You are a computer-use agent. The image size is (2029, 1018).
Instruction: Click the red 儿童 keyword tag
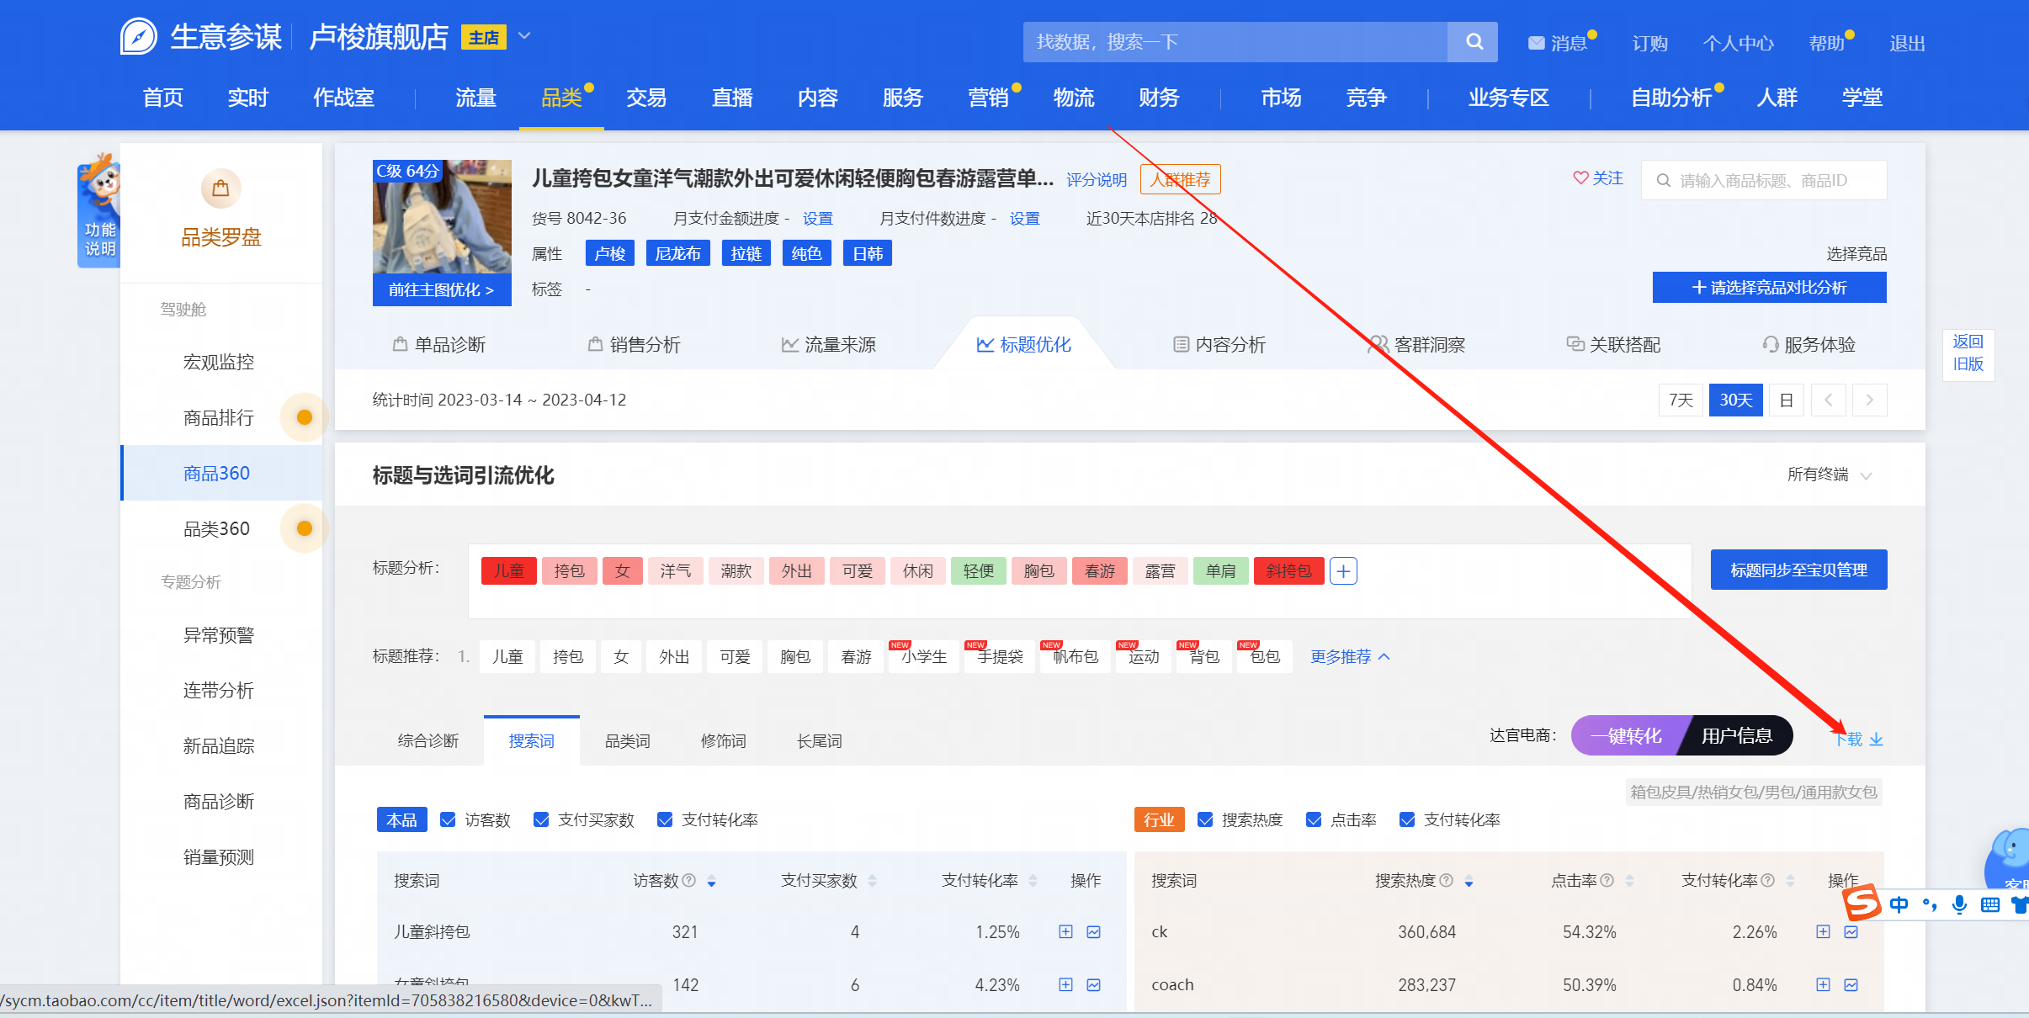coord(508,571)
